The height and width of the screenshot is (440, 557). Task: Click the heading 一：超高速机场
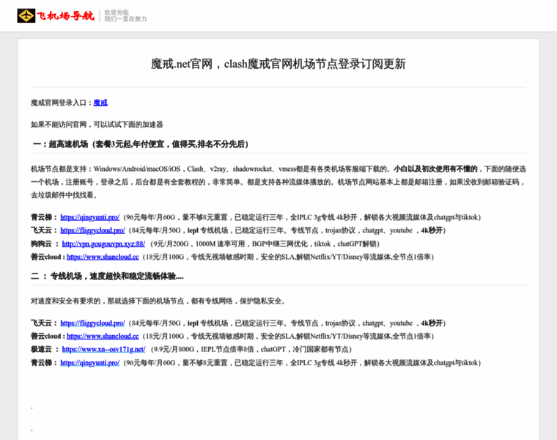(x=140, y=144)
